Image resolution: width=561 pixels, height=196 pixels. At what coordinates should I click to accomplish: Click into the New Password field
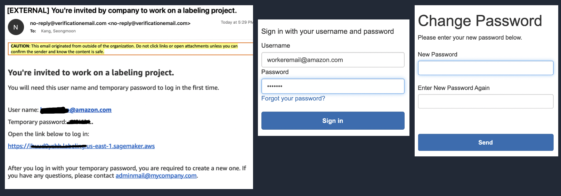[x=485, y=68]
